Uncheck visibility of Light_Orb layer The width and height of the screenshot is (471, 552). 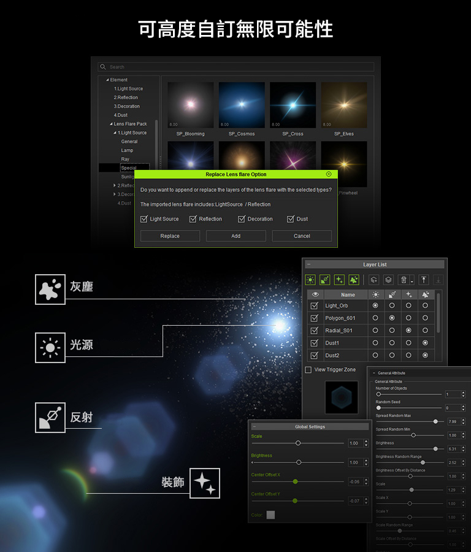point(315,305)
